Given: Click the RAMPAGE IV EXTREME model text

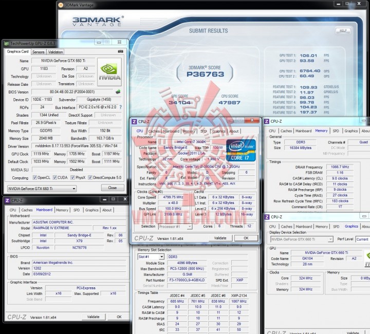Looking at the screenshot, I should click(x=51, y=228).
